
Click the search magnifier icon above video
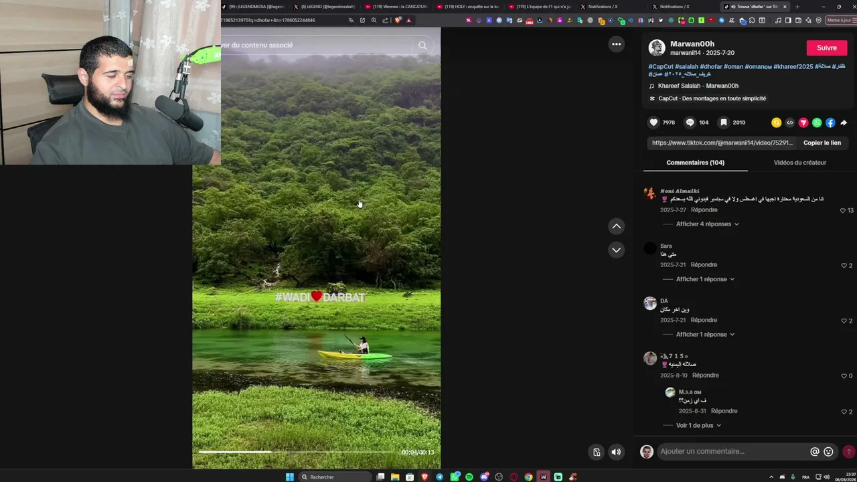422,46
